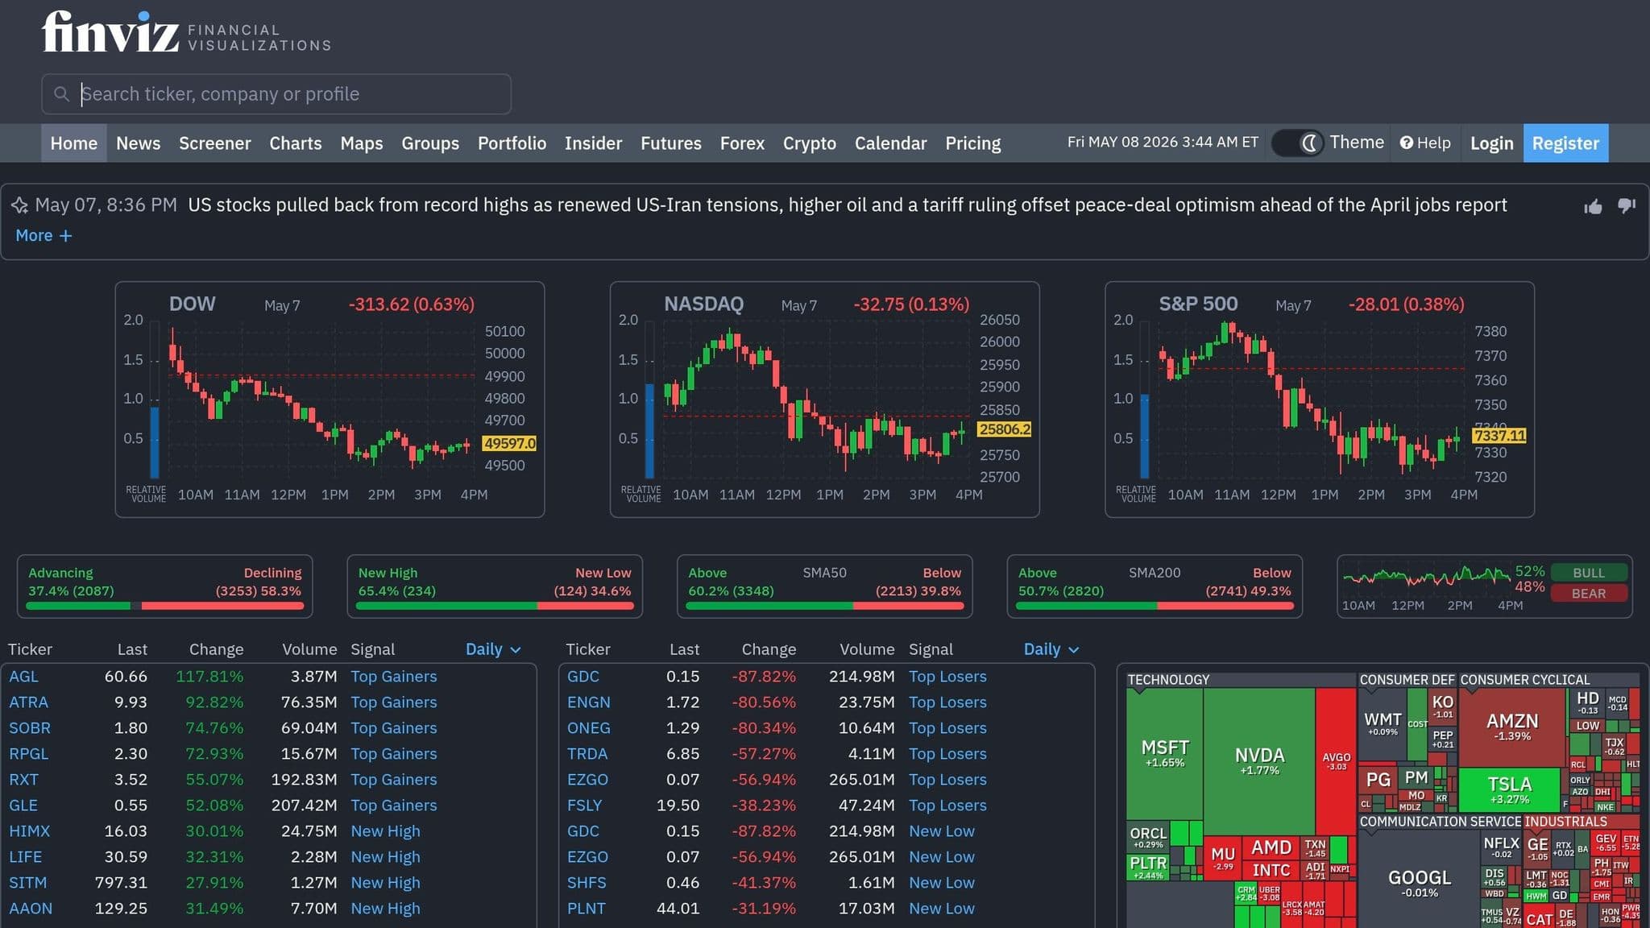The image size is (1650, 928).
Task: Click the PLTR tile in the heatmap
Action: [1147, 867]
